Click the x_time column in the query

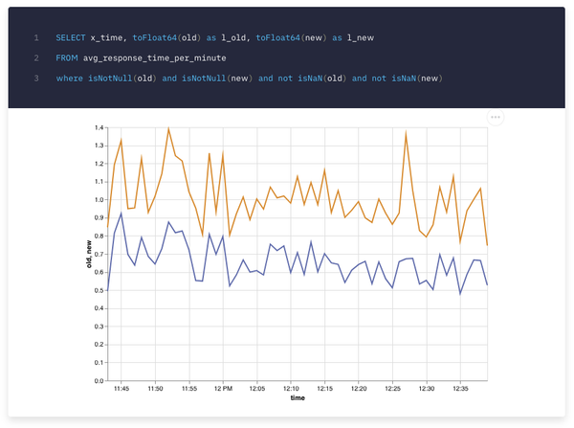click(x=109, y=37)
